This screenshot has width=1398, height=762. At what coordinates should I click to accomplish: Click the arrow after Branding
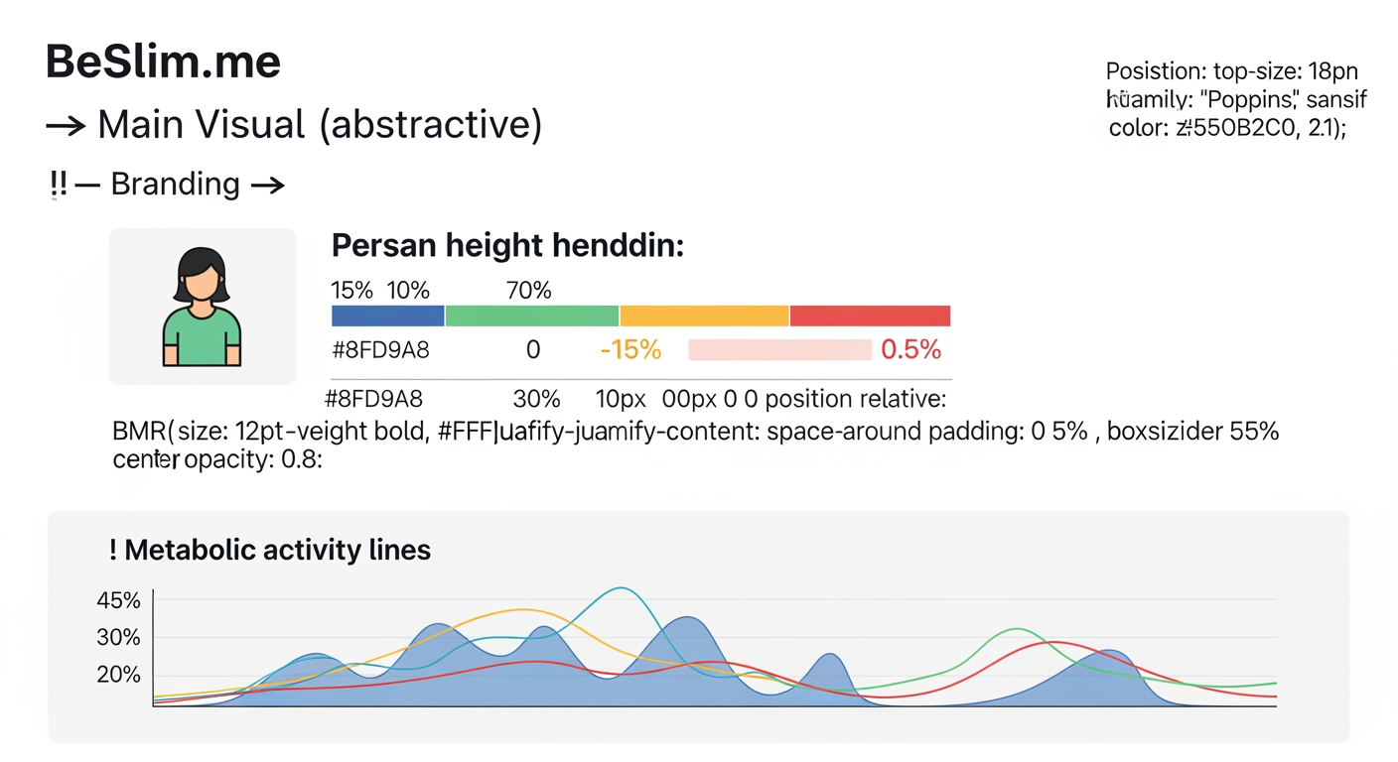[x=268, y=185]
